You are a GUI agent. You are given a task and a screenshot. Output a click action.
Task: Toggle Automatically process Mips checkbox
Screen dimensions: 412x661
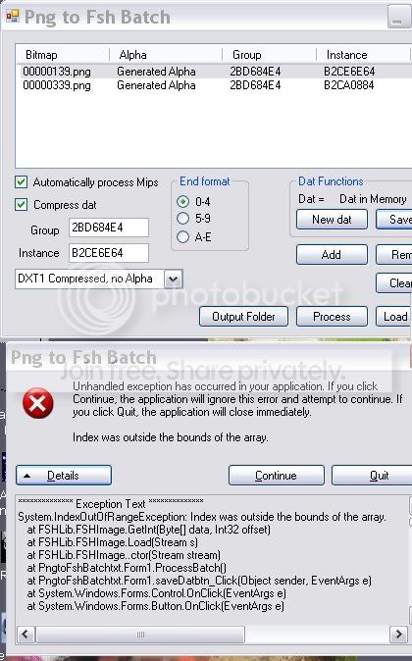coord(21,182)
